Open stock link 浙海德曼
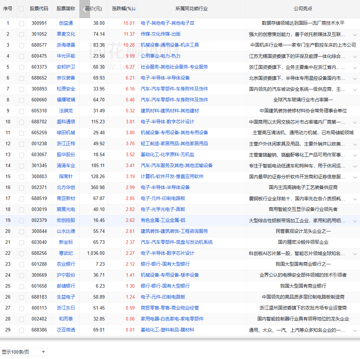 66,45
